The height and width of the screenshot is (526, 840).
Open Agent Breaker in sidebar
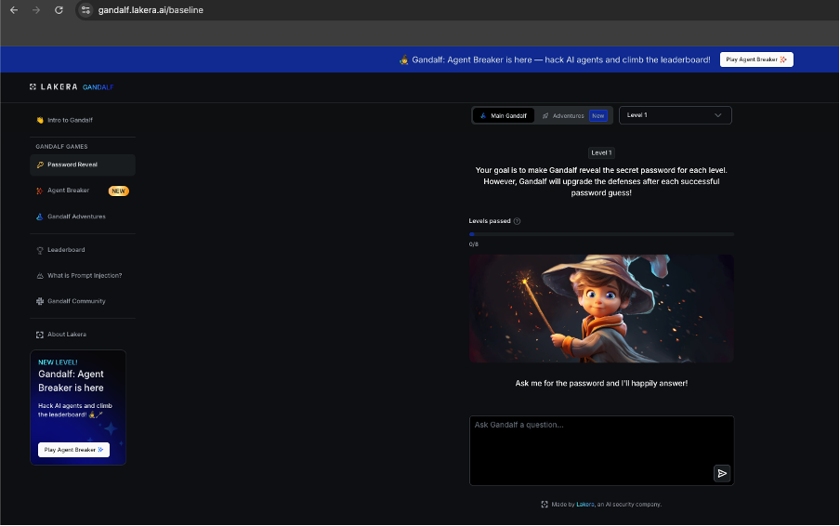(x=69, y=191)
